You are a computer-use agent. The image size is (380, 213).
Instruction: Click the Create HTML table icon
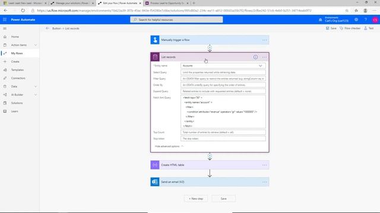155,165
